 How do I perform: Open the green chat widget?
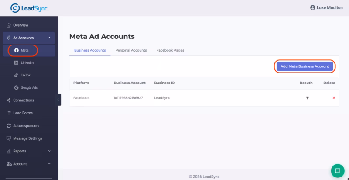tap(337, 170)
